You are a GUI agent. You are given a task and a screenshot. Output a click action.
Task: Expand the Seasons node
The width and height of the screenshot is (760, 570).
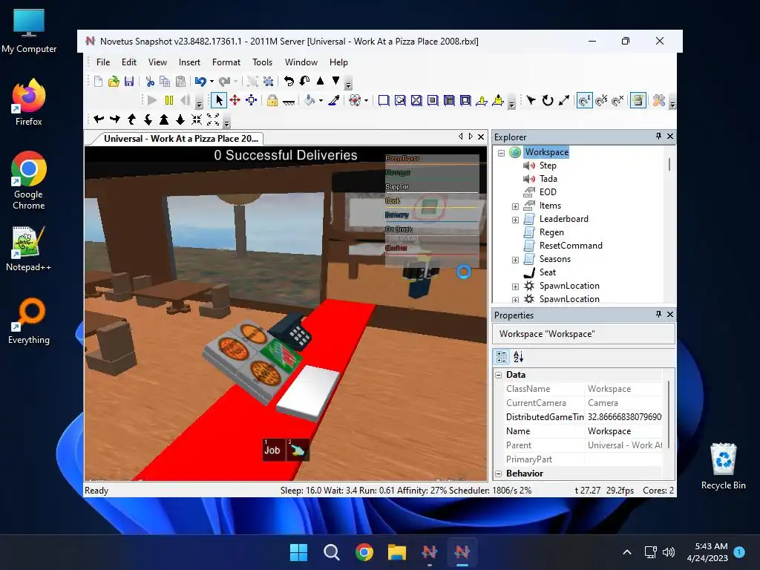[515, 260]
